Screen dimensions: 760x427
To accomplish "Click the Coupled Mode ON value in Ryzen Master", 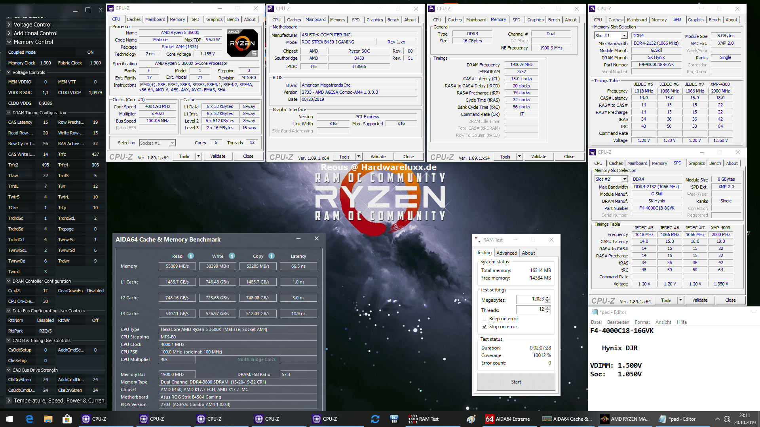I will [90, 52].
